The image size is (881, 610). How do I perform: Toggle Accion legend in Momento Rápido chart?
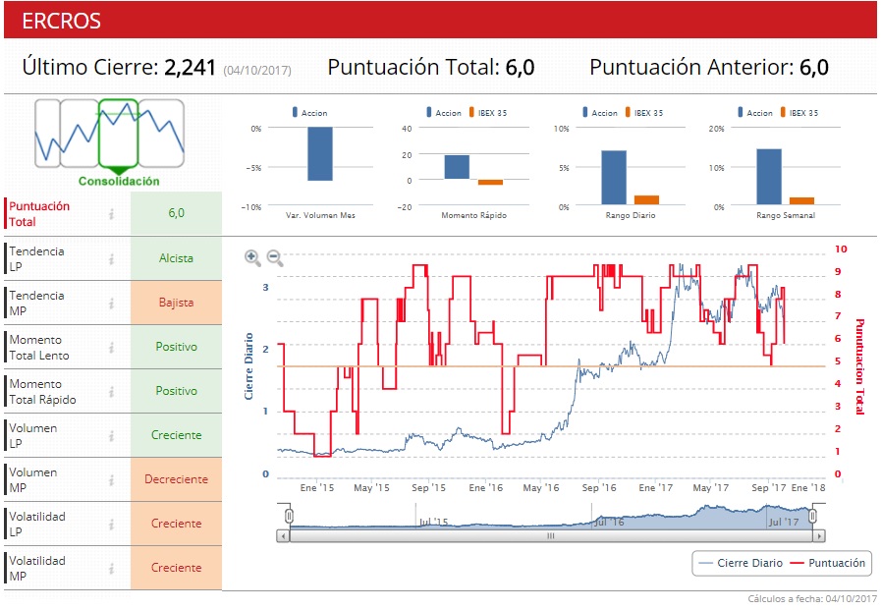pyautogui.click(x=443, y=113)
